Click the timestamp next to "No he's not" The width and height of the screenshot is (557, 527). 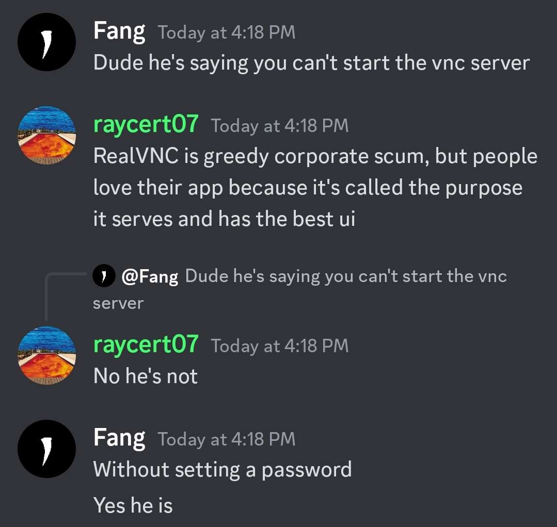tap(280, 347)
